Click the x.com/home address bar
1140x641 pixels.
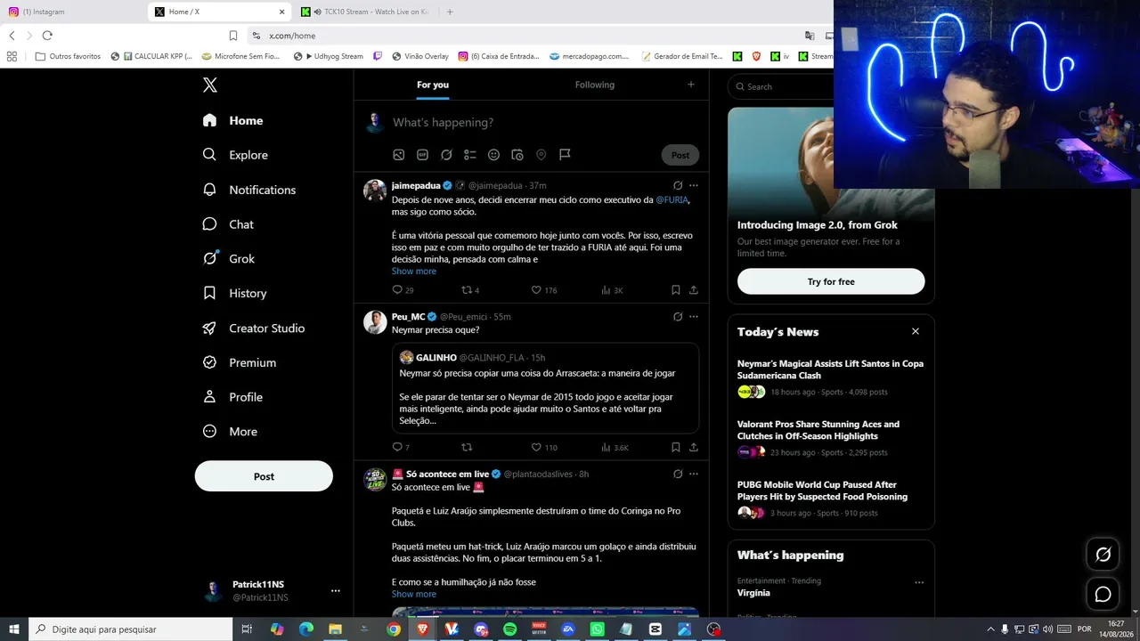pos(525,36)
